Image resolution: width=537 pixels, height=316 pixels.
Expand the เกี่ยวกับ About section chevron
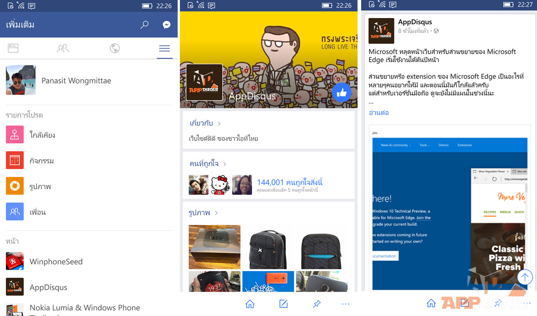pyautogui.click(x=219, y=123)
